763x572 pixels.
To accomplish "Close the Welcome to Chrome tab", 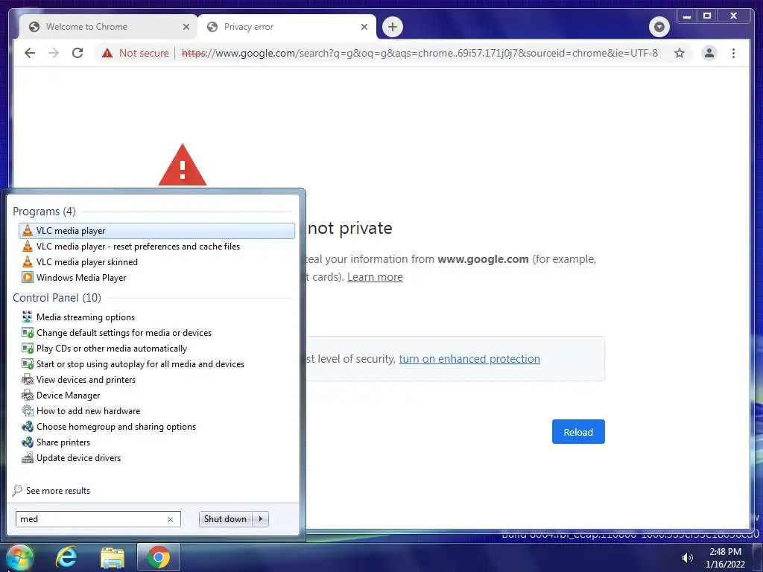I will [x=186, y=27].
